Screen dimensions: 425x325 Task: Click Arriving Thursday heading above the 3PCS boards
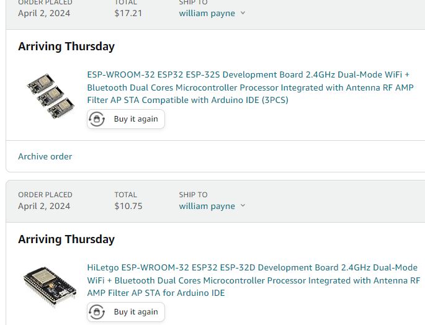pyautogui.click(x=66, y=47)
